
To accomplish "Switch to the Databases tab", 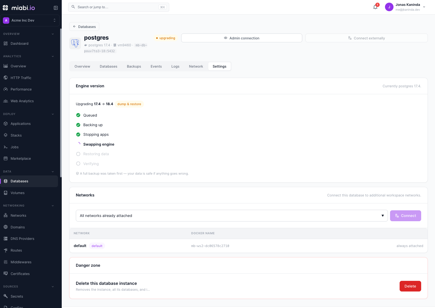I will click(x=109, y=66).
